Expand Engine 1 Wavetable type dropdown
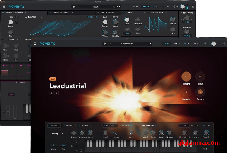227x153 pixels. pos(25,13)
